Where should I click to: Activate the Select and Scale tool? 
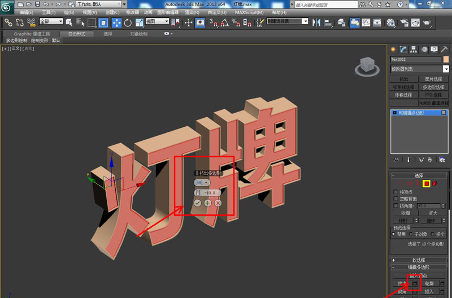pos(139,23)
